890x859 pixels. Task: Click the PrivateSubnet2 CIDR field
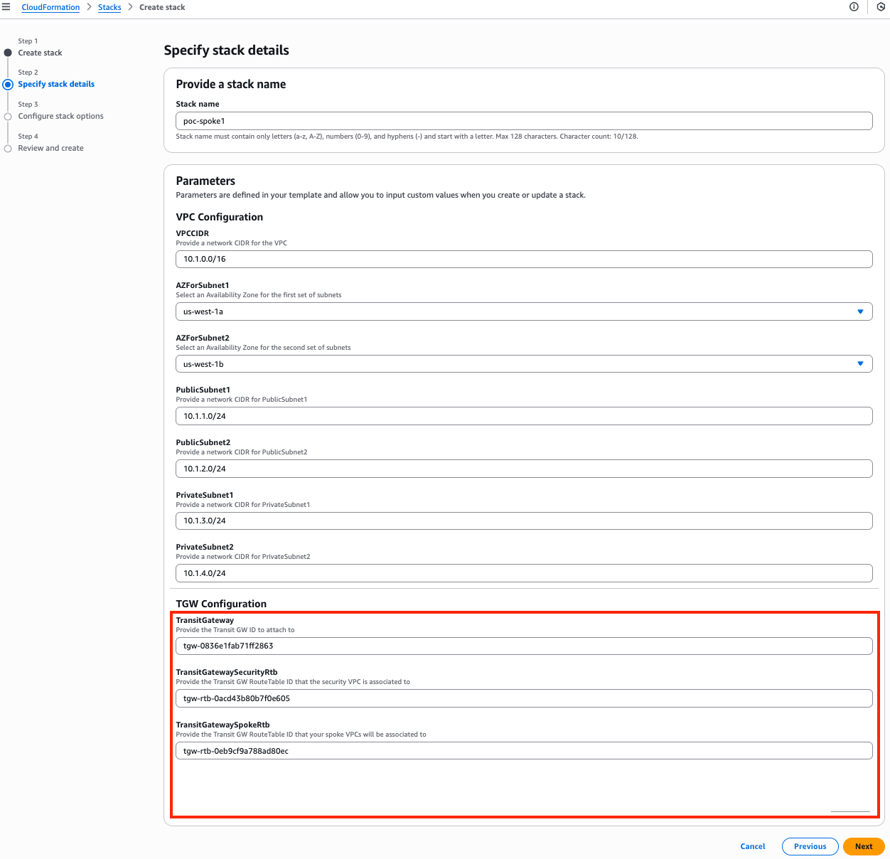pos(524,573)
